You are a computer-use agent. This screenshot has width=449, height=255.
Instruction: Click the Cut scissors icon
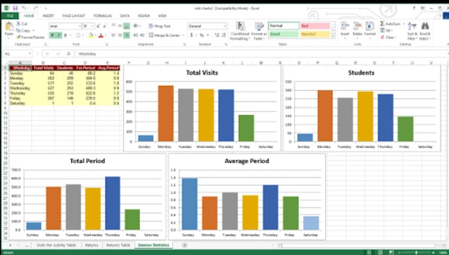point(18,24)
